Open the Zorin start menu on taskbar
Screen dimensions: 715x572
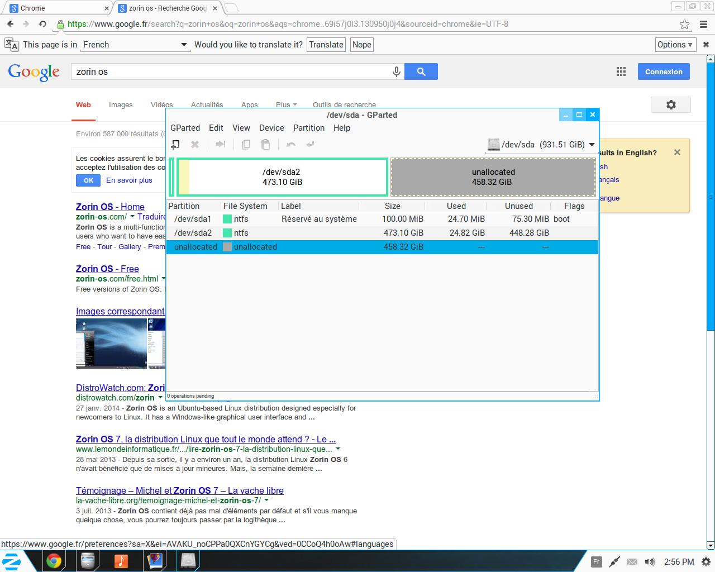tap(12, 561)
